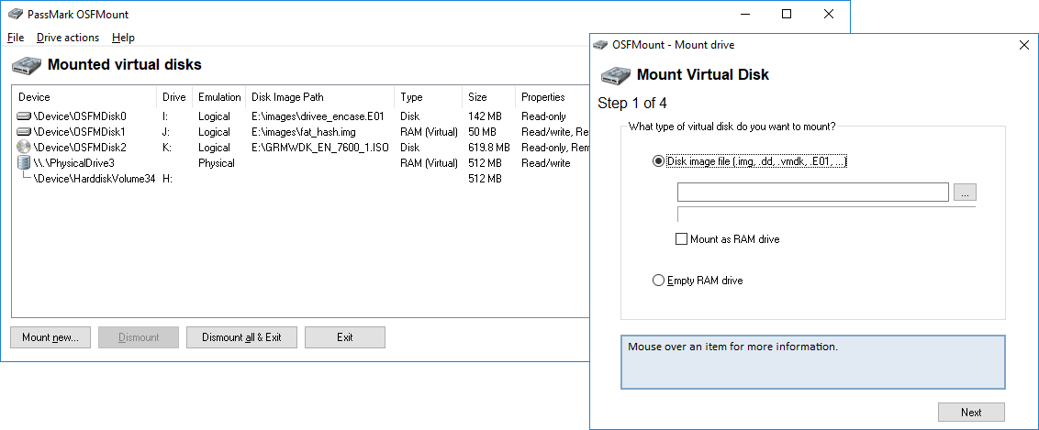Click the PhysicalDrive3 database icon

(25, 162)
